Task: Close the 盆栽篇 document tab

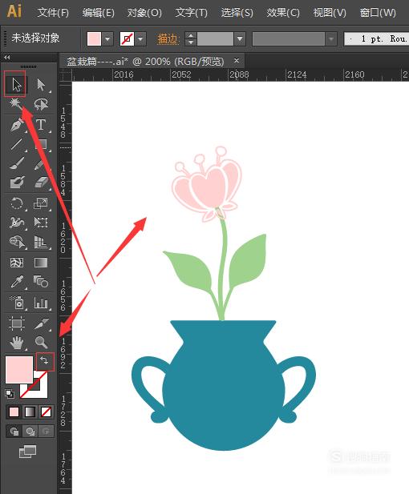Action: click(237, 60)
